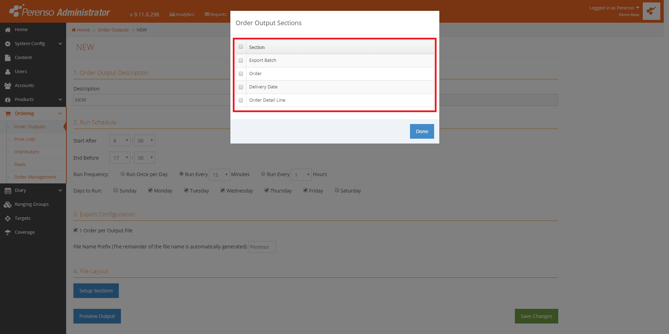Image resolution: width=669 pixels, height=334 pixels.
Task: Check the Order Detail Line checkbox
Action: (x=241, y=100)
